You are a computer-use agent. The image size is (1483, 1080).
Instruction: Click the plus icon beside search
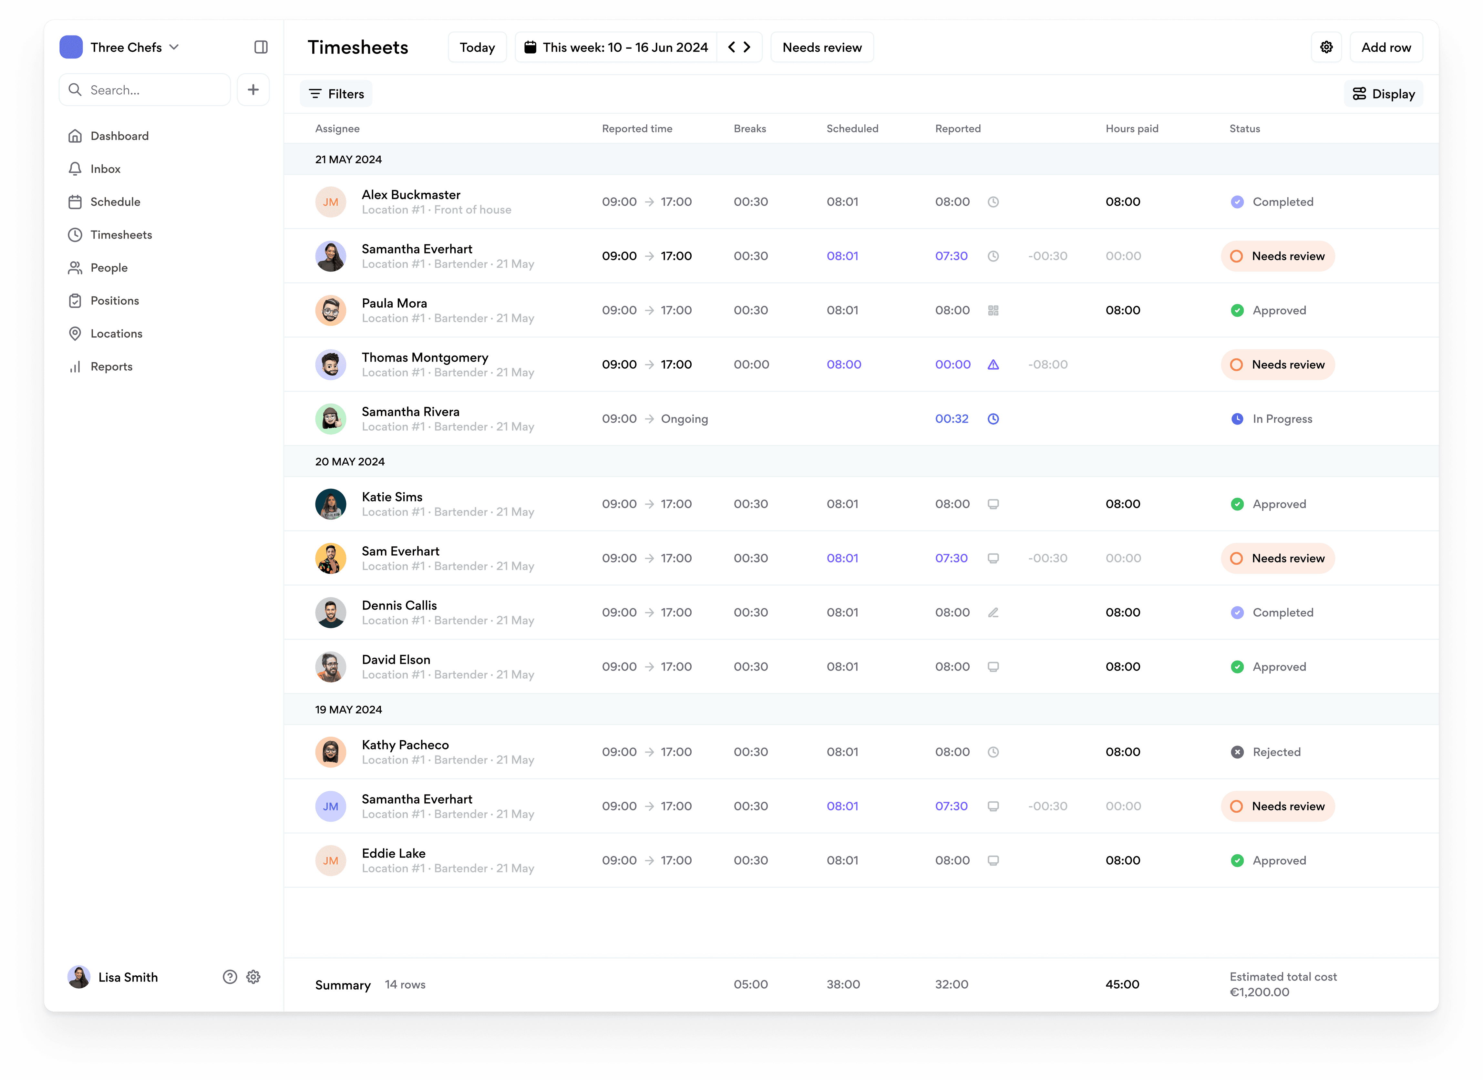click(254, 89)
